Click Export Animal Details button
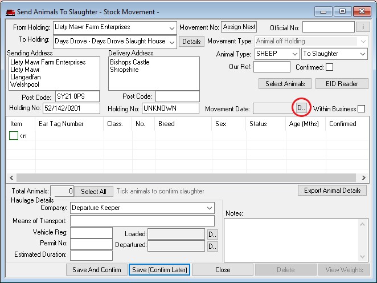Viewport: 377px width, 283px height. coord(332,191)
